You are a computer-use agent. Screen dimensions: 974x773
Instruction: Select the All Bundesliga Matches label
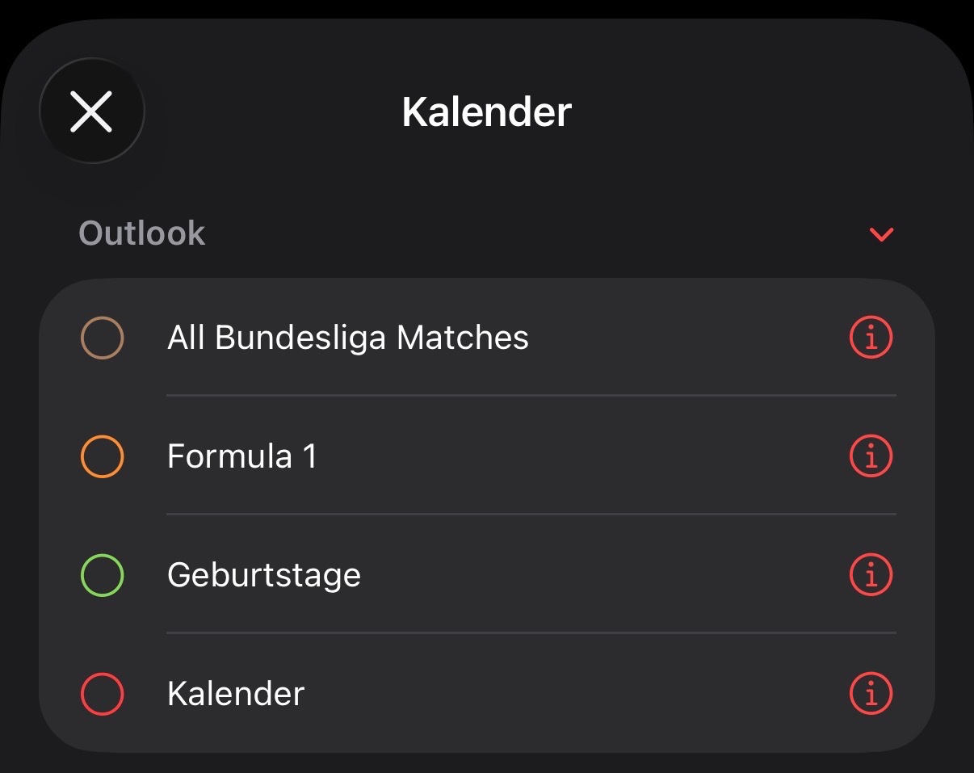point(347,338)
